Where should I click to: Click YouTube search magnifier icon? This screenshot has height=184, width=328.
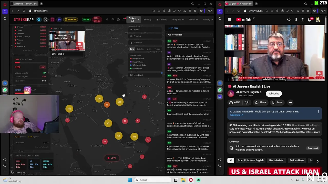289,20
